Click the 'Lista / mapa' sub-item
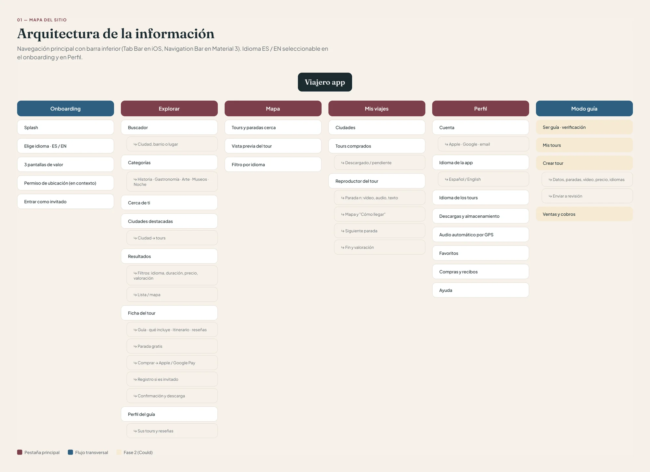The height and width of the screenshot is (472, 650). pos(172,295)
